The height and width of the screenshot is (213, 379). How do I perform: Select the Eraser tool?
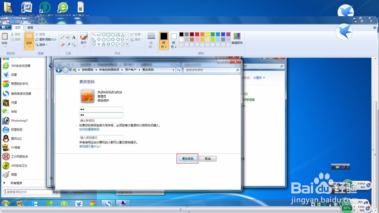(63, 45)
